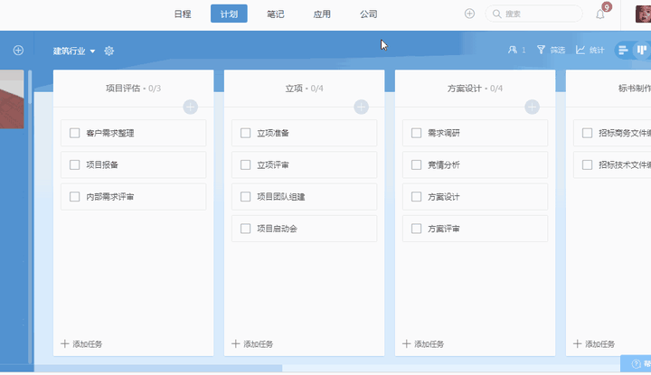Check the 招标商务文件 task

(587, 133)
